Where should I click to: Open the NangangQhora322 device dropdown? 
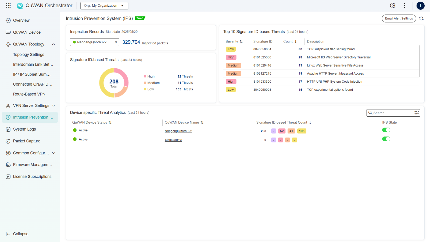95,42
